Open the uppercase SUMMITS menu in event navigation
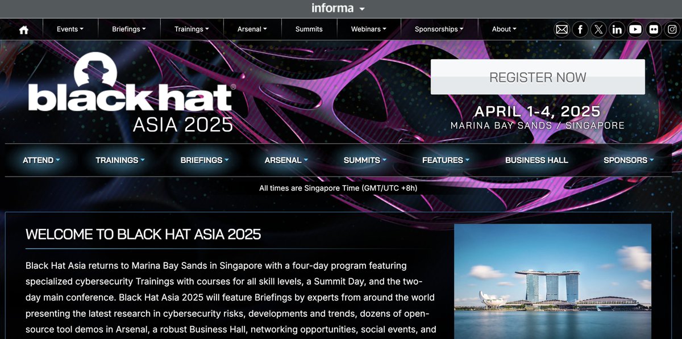 tap(365, 160)
